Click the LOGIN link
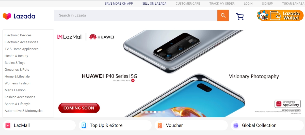Screen dimensions: 305x135 (248, 4)
